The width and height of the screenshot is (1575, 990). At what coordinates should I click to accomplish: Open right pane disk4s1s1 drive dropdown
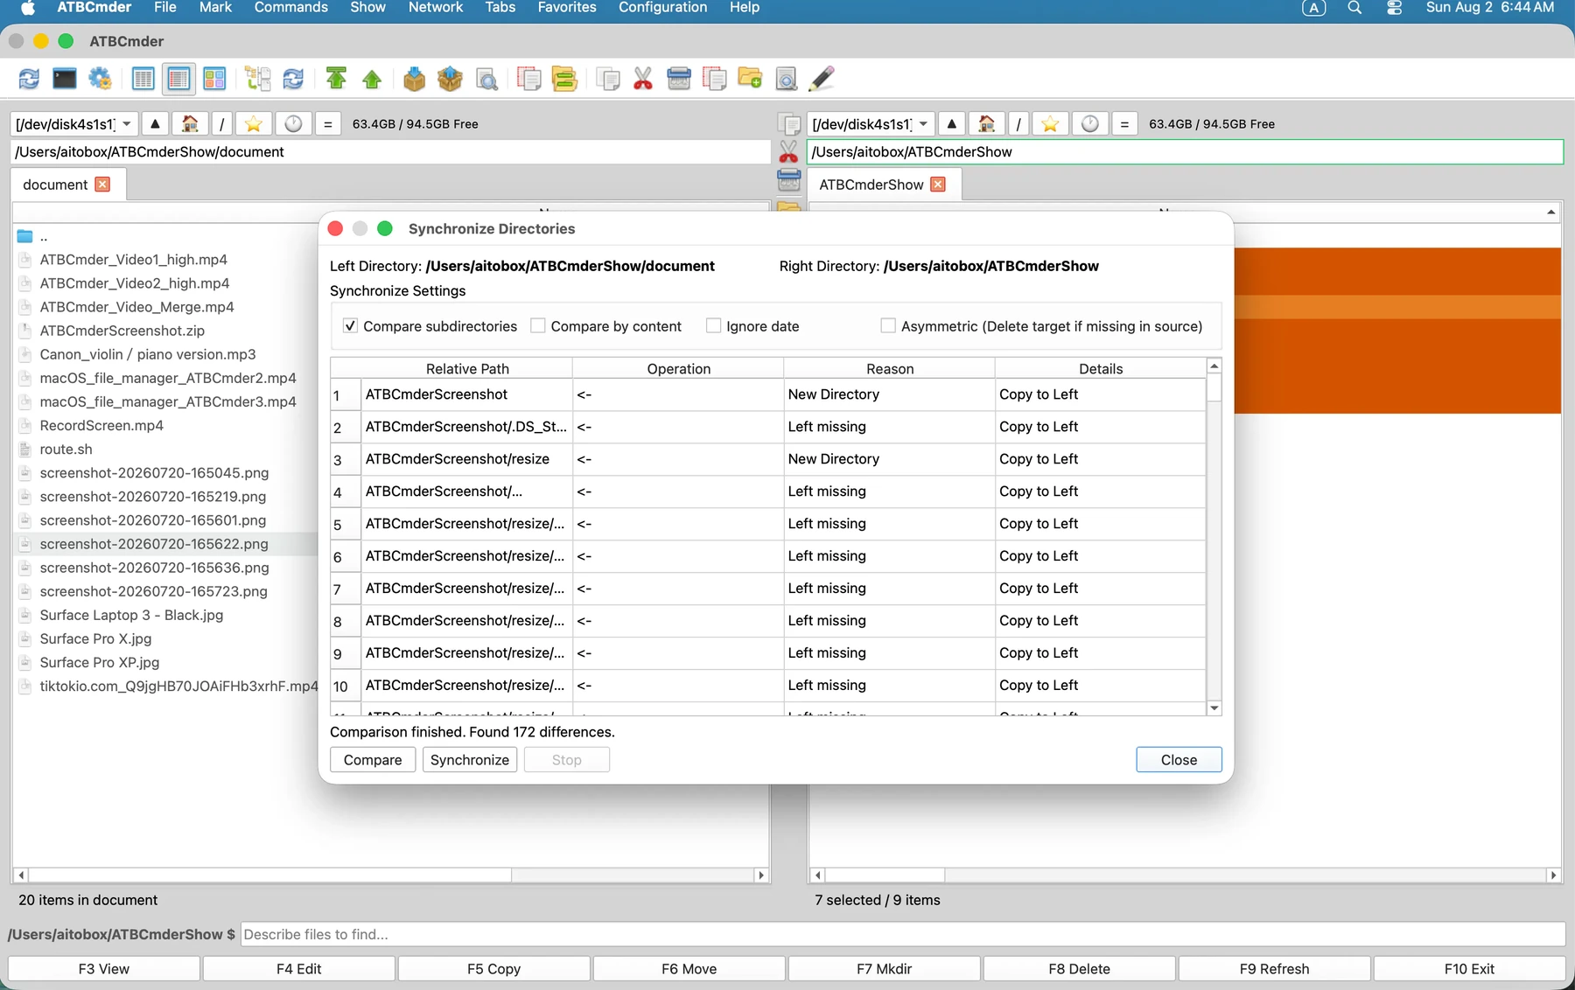(871, 124)
